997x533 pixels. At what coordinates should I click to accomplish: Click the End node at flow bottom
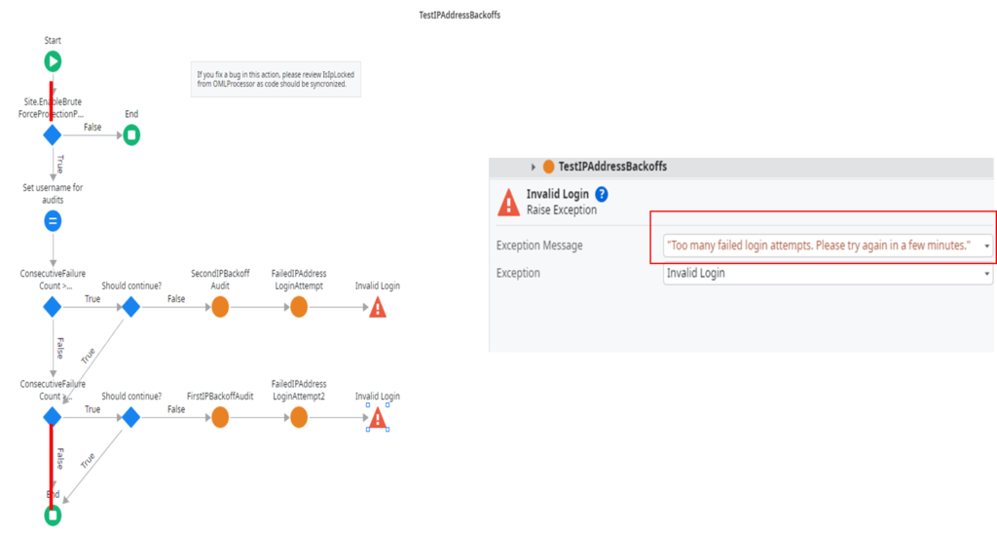tap(53, 514)
